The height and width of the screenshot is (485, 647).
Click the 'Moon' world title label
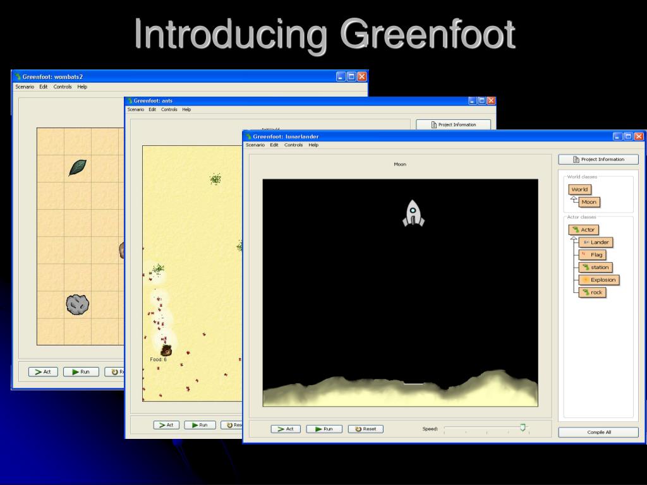[x=400, y=164]
